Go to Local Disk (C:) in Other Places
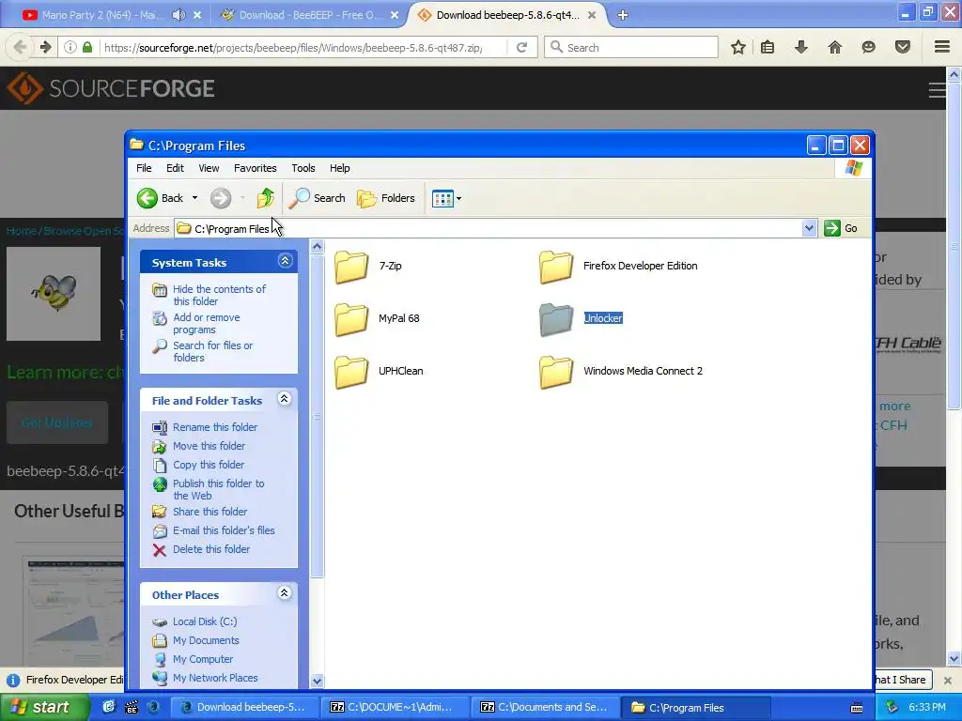 pyautogui.click(x=204, y=621)
